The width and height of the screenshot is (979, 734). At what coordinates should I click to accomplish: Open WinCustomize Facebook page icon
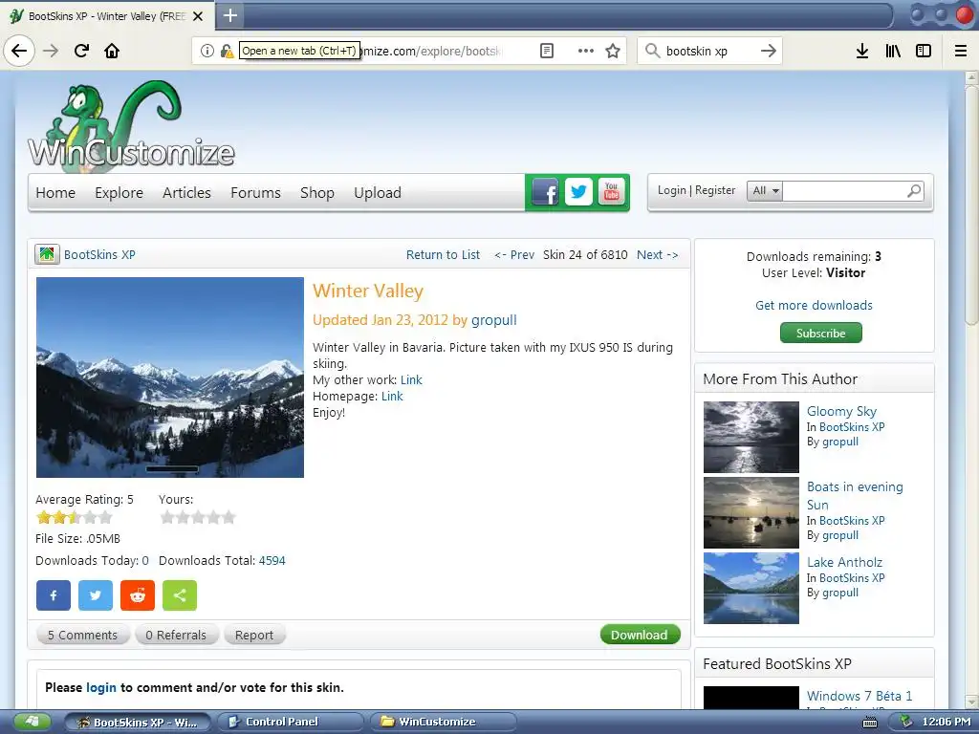(x=545, y=191)
